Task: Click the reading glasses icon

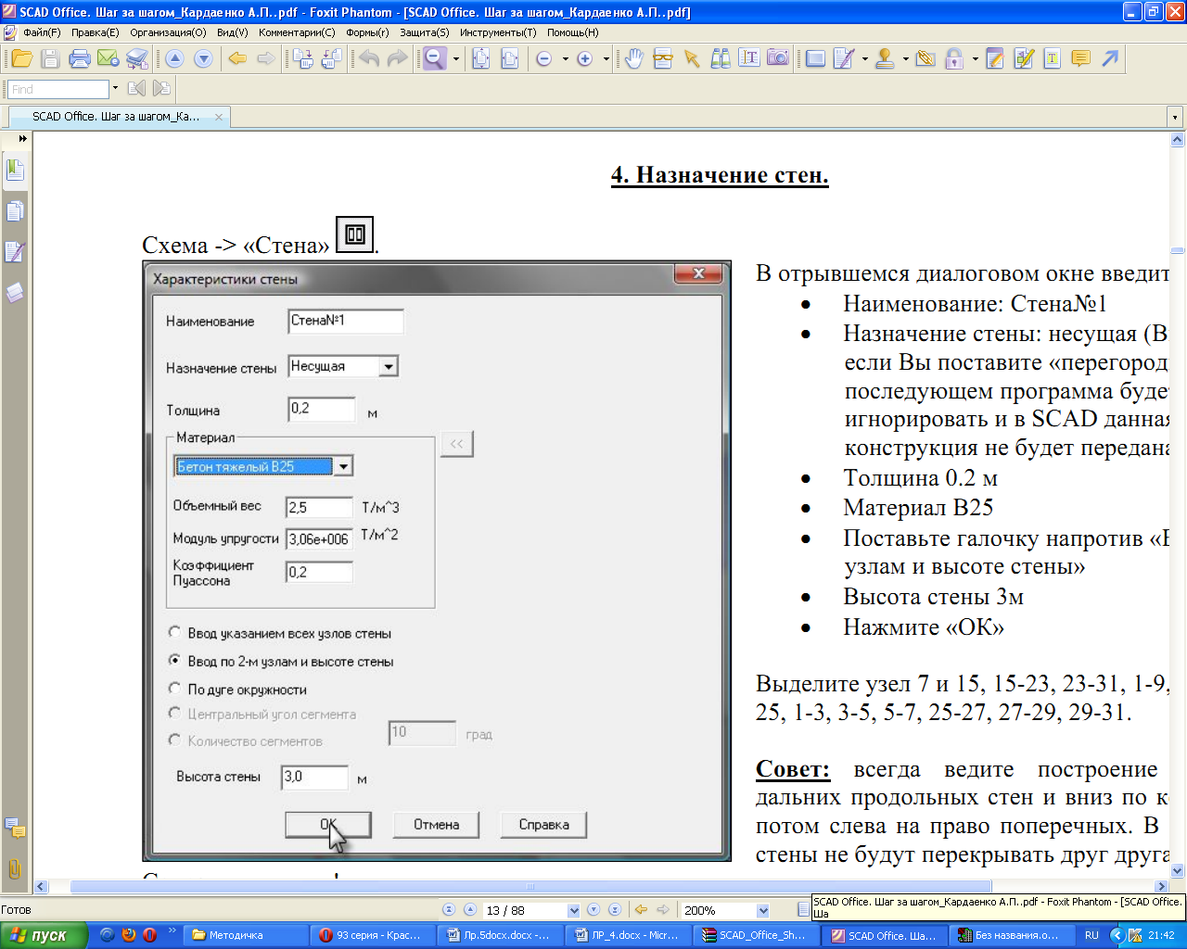Action: [663, 59]
